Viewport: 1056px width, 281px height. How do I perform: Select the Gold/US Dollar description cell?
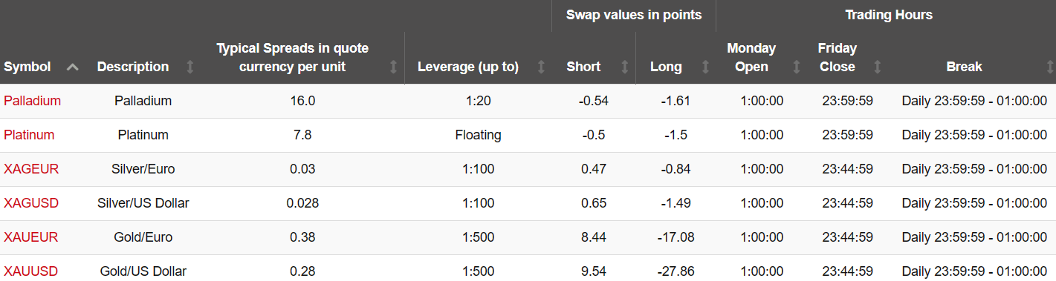click(143, 271)
